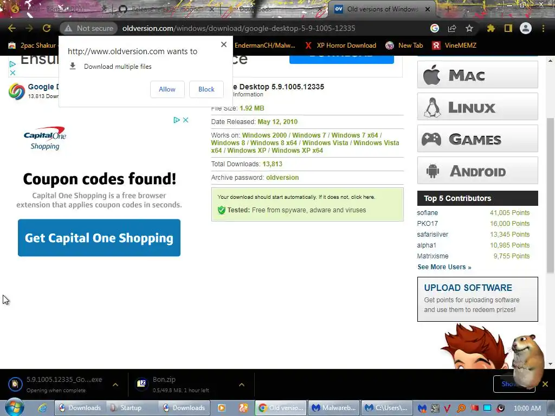Click See More Users link

[444, 267]
